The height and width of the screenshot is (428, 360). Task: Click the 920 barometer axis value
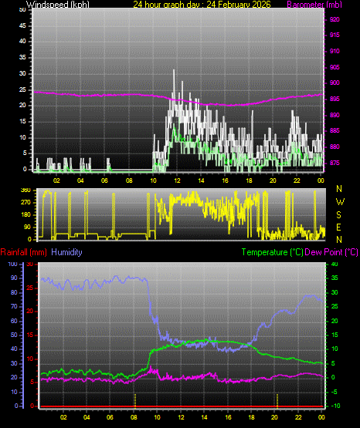335,19
